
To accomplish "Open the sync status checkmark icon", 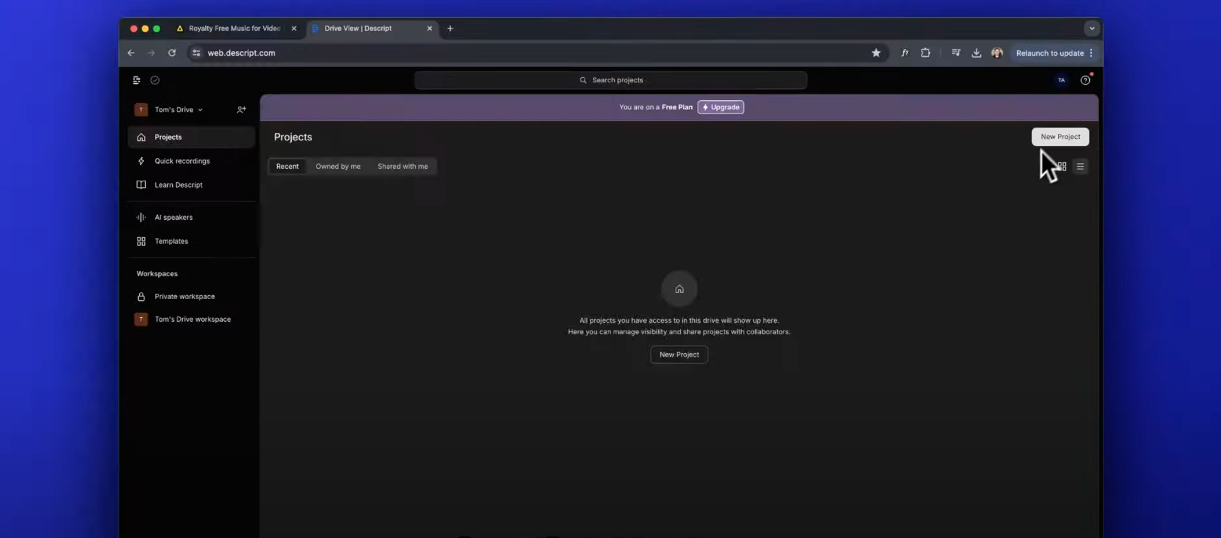I will (155, 80).
